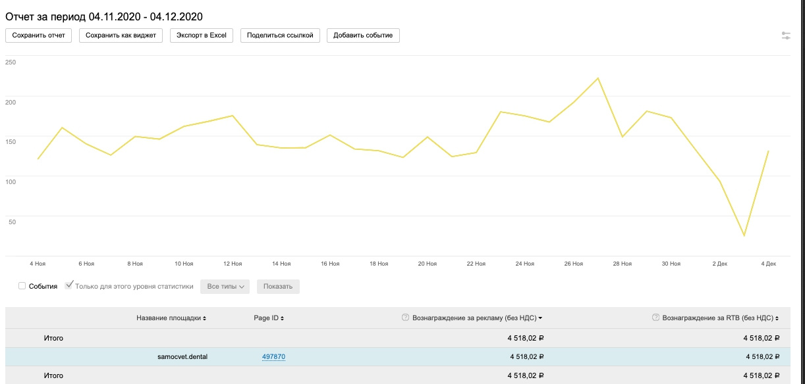Screen dimensions: 805x384
Task: Sort by Page ID column arrows
Action: point(282,318)
